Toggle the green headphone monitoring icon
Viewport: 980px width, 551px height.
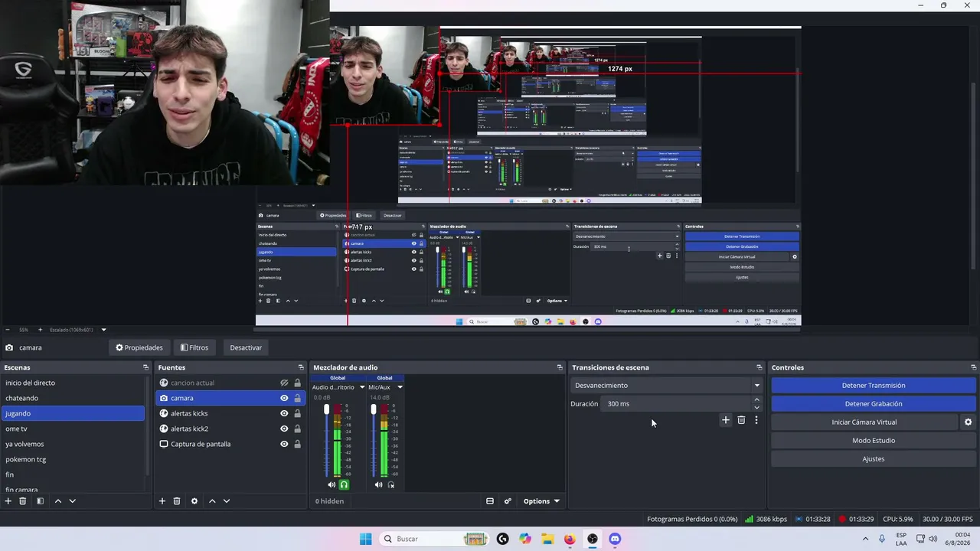point(344,484)
